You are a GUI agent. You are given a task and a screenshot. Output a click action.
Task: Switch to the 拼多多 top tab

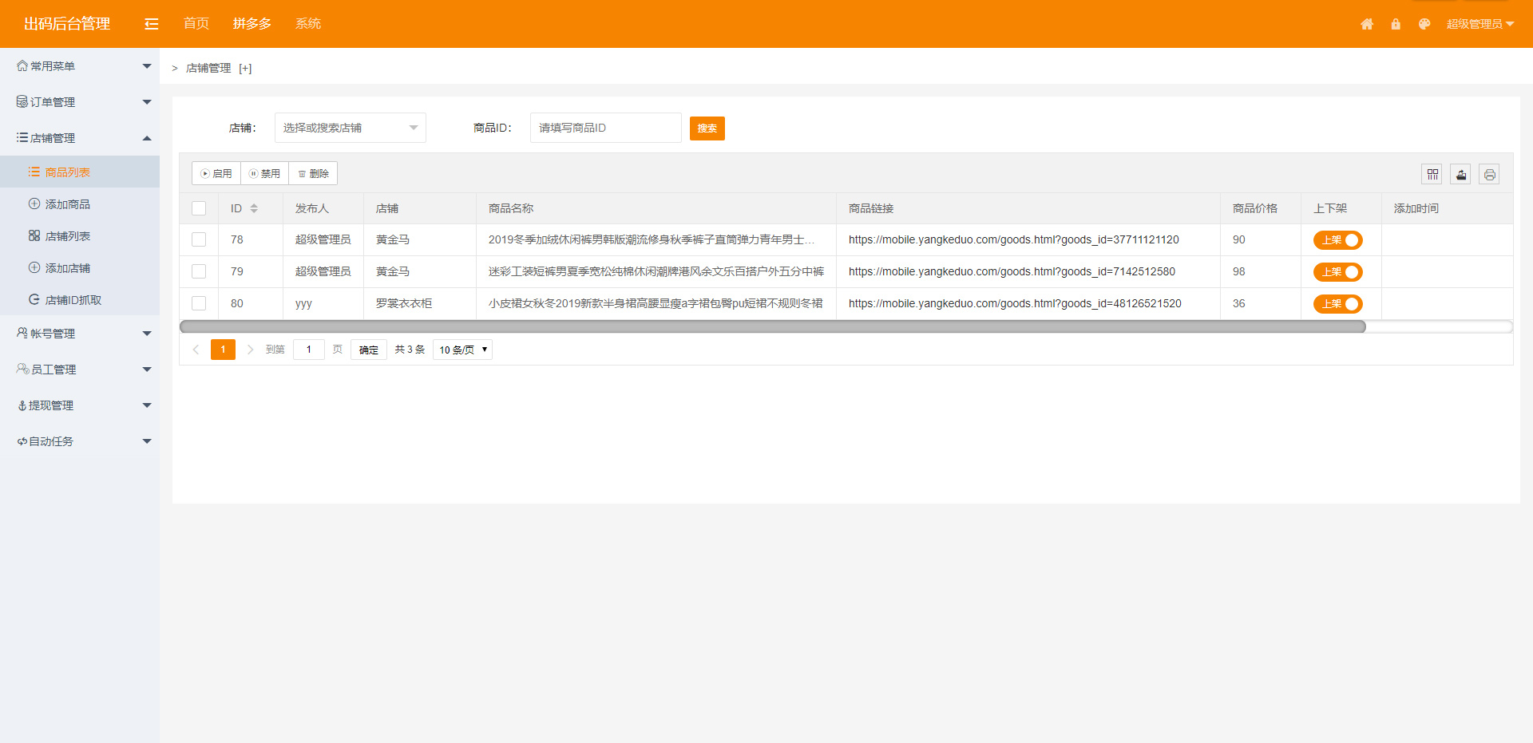point(252,24)
